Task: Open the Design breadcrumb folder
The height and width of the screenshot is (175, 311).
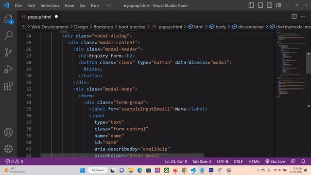Action: [x=81, y=27]
